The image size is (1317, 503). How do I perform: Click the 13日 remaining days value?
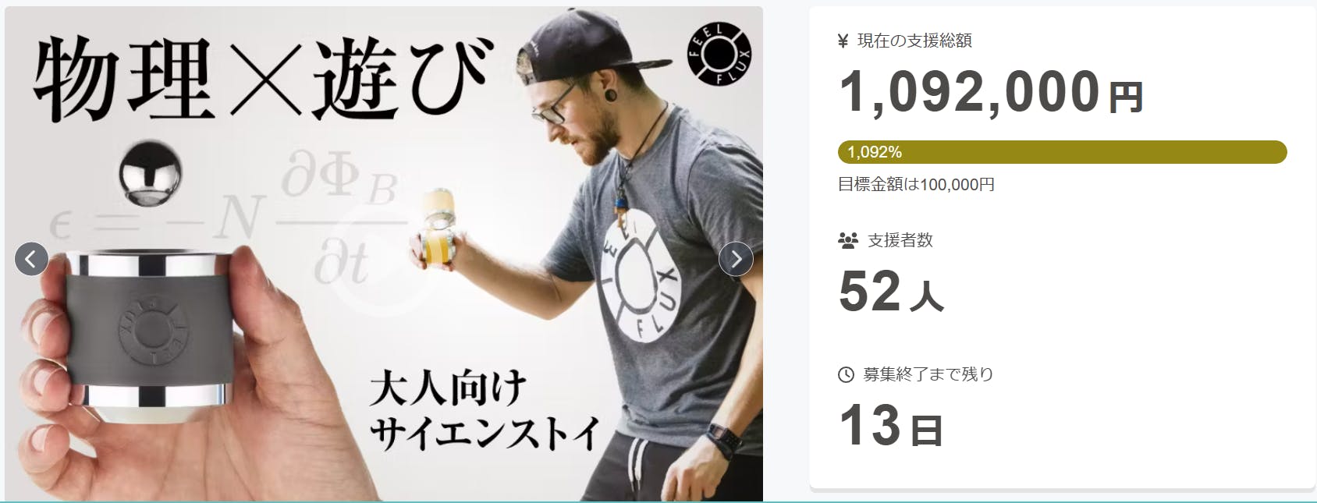[x=890, y=425]
